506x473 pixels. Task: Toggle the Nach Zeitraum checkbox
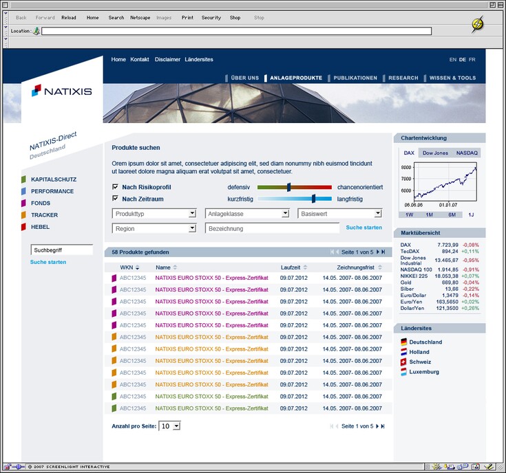pos(115,199)
